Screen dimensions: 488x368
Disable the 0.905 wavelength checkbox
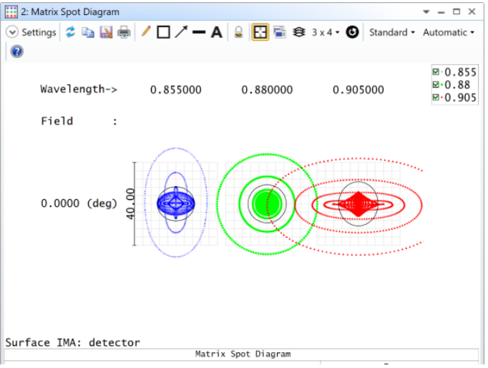[x=436, y=97]
